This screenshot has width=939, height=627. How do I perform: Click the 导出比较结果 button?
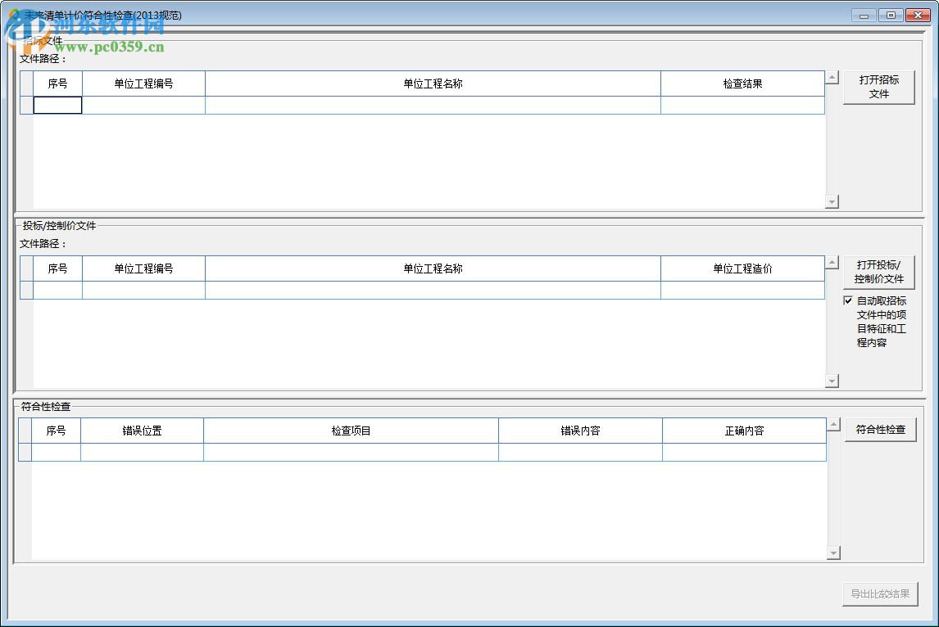[880, 594]
